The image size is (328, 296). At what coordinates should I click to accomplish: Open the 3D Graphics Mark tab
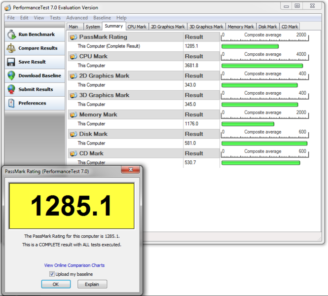(x=206, y=27)
